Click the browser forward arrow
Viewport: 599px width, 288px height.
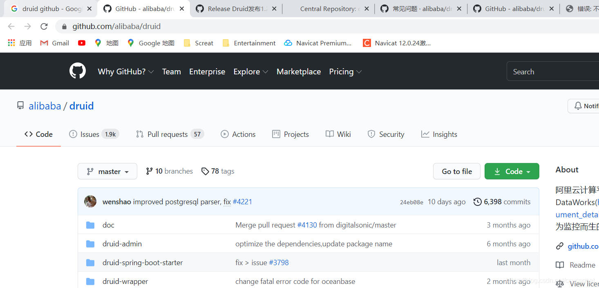[27, 27]
